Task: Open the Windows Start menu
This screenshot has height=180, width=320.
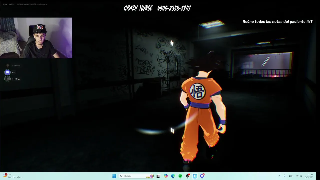Action: pos(114,176)
